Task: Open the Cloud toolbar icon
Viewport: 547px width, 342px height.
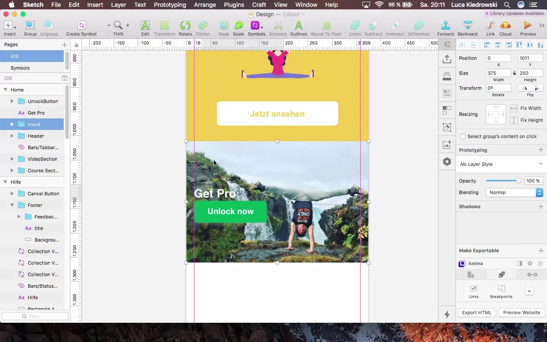Action: [505, 26]
